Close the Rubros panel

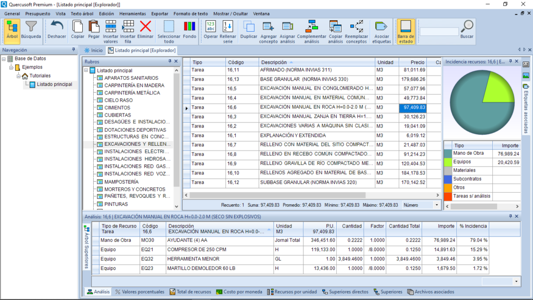point(176,61)
